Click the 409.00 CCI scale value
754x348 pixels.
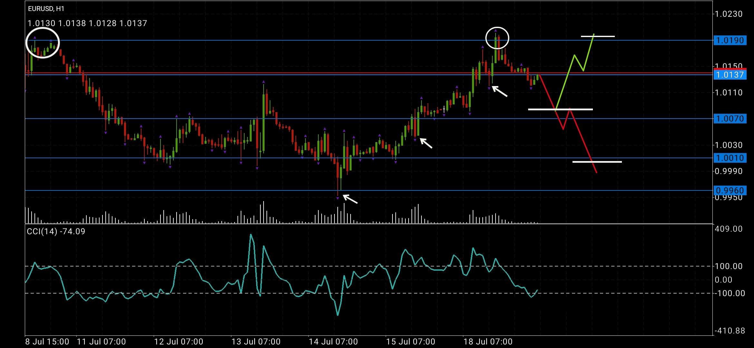pyautogui.click(x=729, y=229)
